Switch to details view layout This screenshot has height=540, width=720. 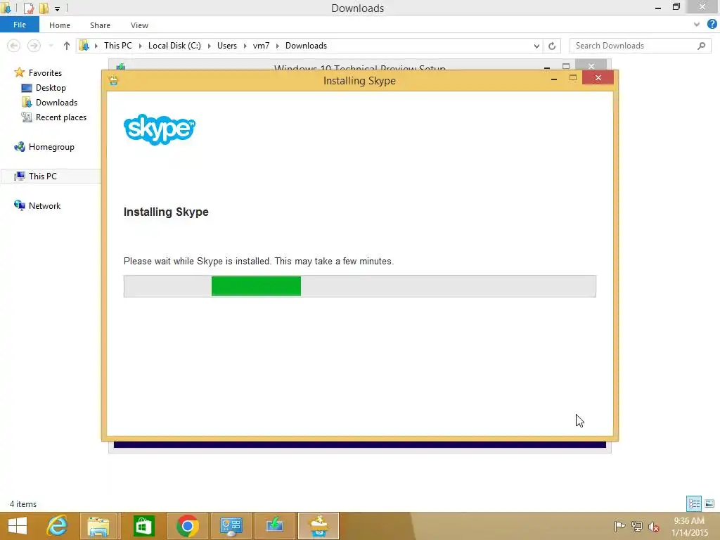pos(694,503)
